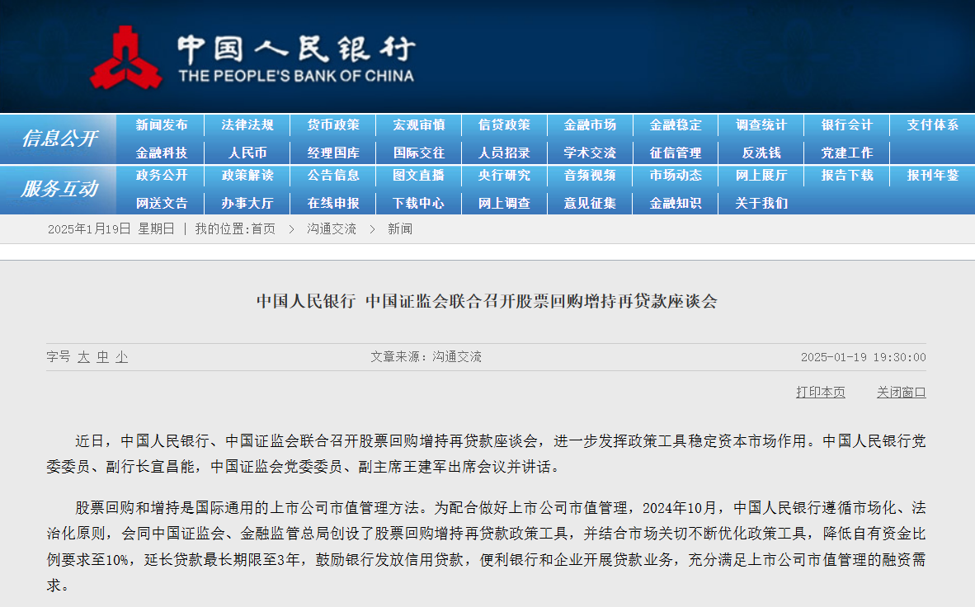Screen dimensions: 975x607
Task: Go to 人民币 information page
Action: [247, 152]
